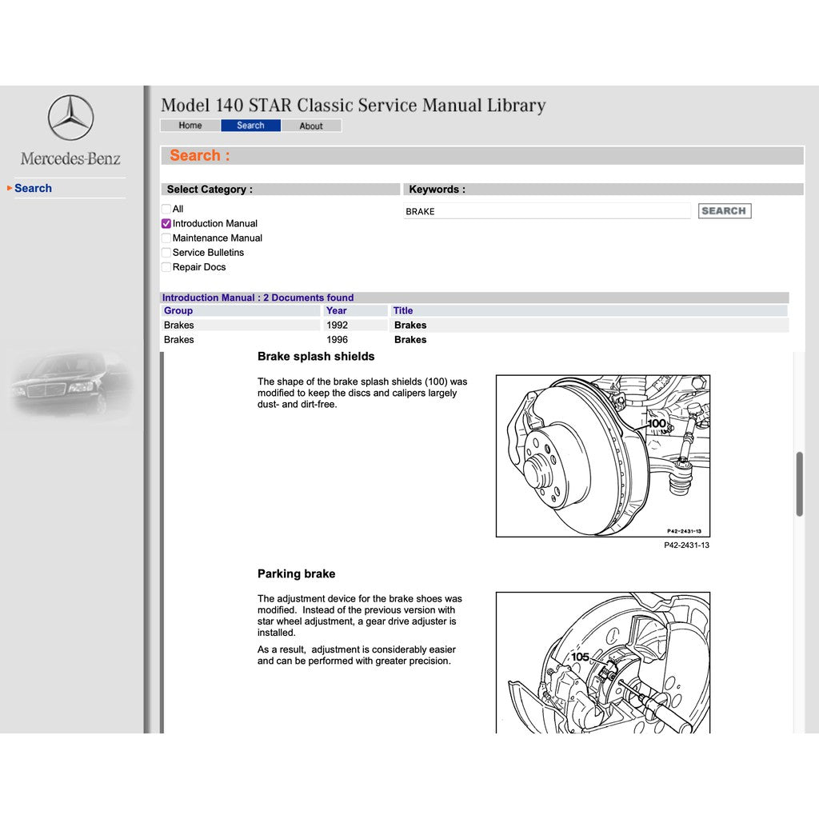Open the Search link in left sidebar
Screen dimensions: 819x819
pyautogui.click(x=34, y=187)
